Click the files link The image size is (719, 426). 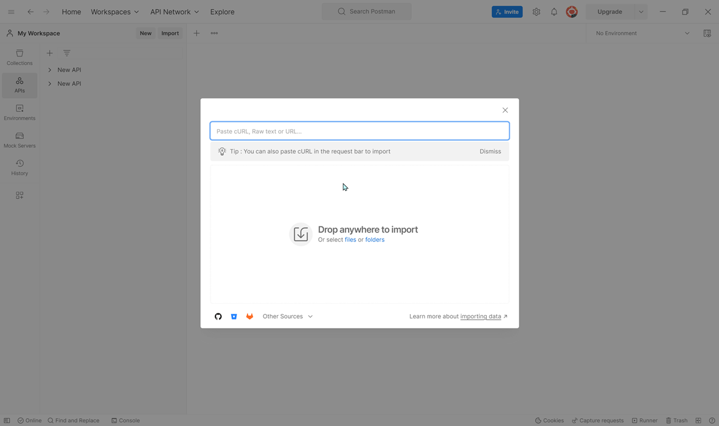pos(350,240)
